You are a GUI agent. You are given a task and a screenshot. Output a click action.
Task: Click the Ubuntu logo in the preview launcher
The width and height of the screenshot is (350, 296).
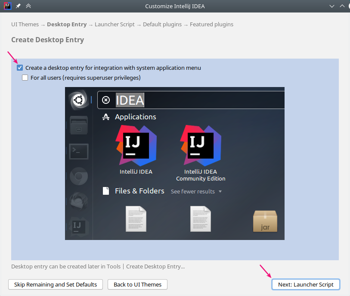click(x=78, y=99)
